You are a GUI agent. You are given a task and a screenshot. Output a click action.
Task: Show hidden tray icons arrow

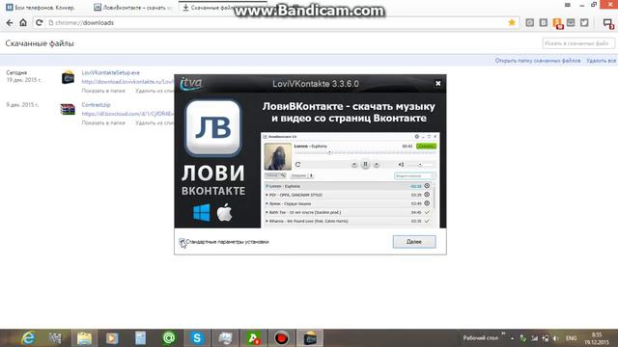point(512,338)
